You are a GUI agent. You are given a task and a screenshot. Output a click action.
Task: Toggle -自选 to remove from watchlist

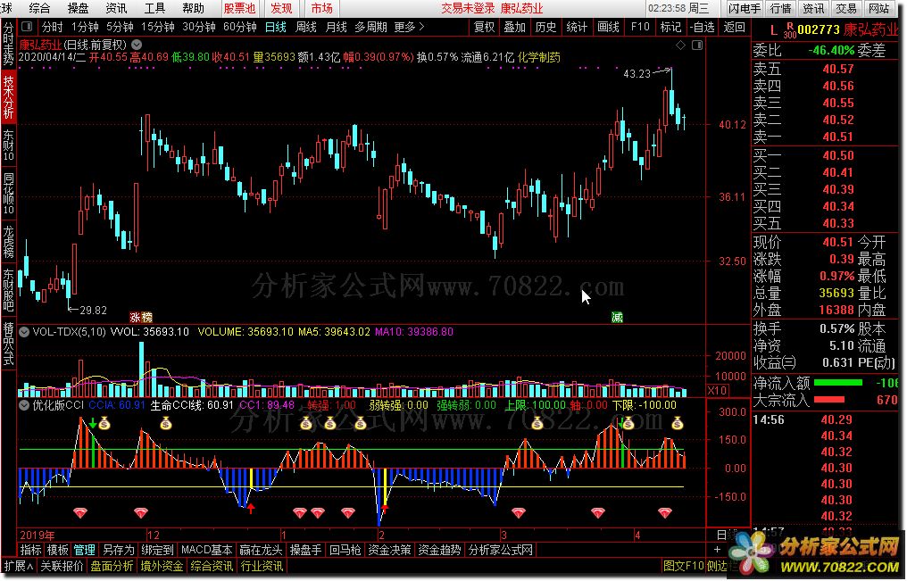point(703,27)
